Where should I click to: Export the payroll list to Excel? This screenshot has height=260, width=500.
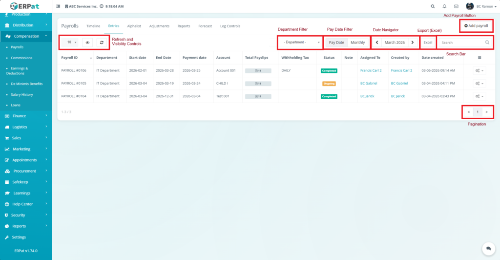pos(428,43)
